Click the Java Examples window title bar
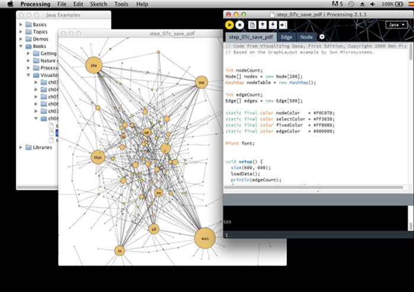 63,15
